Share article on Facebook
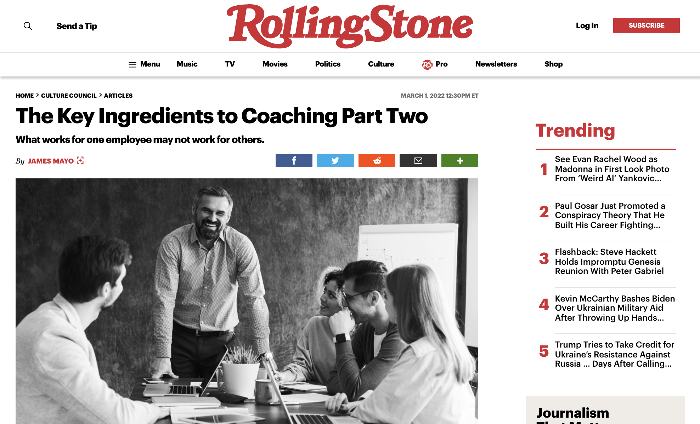Viewport: 700px width, 424px height. pyautogui.click(x=294, y=161)
